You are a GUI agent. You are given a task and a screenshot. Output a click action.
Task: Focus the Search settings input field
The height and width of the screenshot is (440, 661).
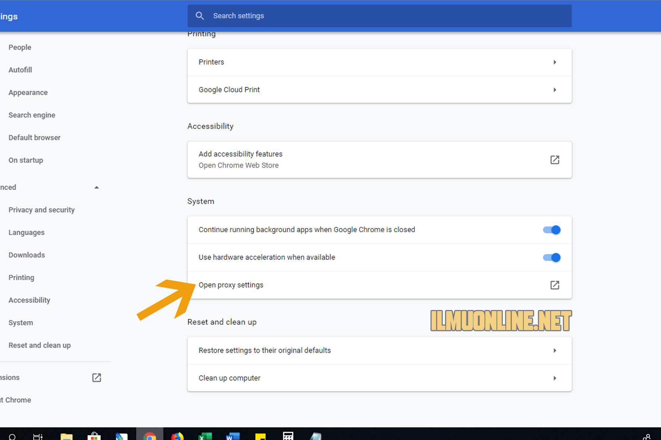379,16
